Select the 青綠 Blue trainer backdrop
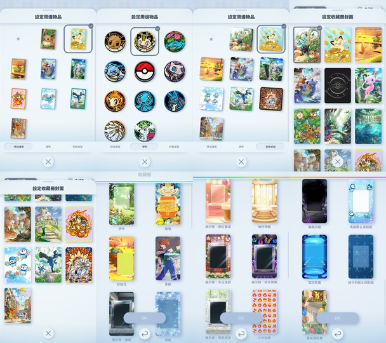386x343 pixels. tap(168, 259)
